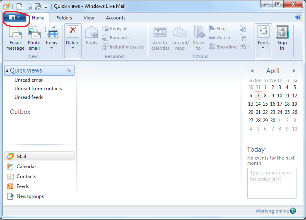Click Reply all
This screenshot has height=220, width=306.
click(x=115, y=29)
